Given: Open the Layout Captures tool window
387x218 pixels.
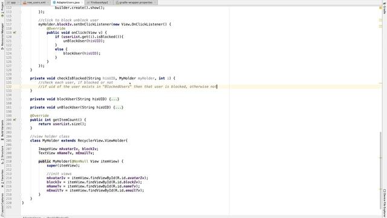Looking at the screenshot, I should tap(2, 204).
